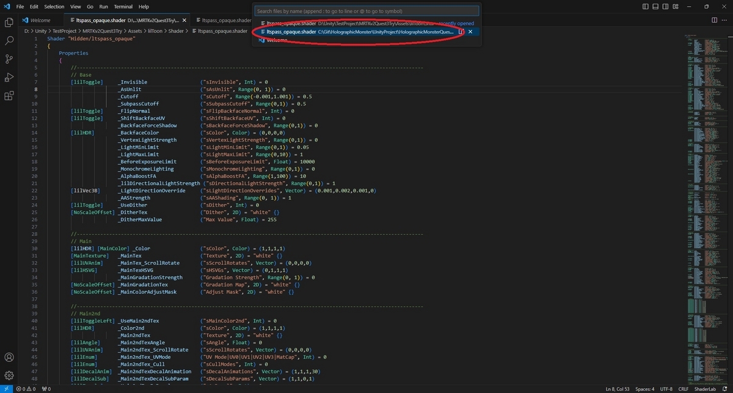
Task: Pick quick-open result with D:\Unity path
Action: click(x=367, y=23)
